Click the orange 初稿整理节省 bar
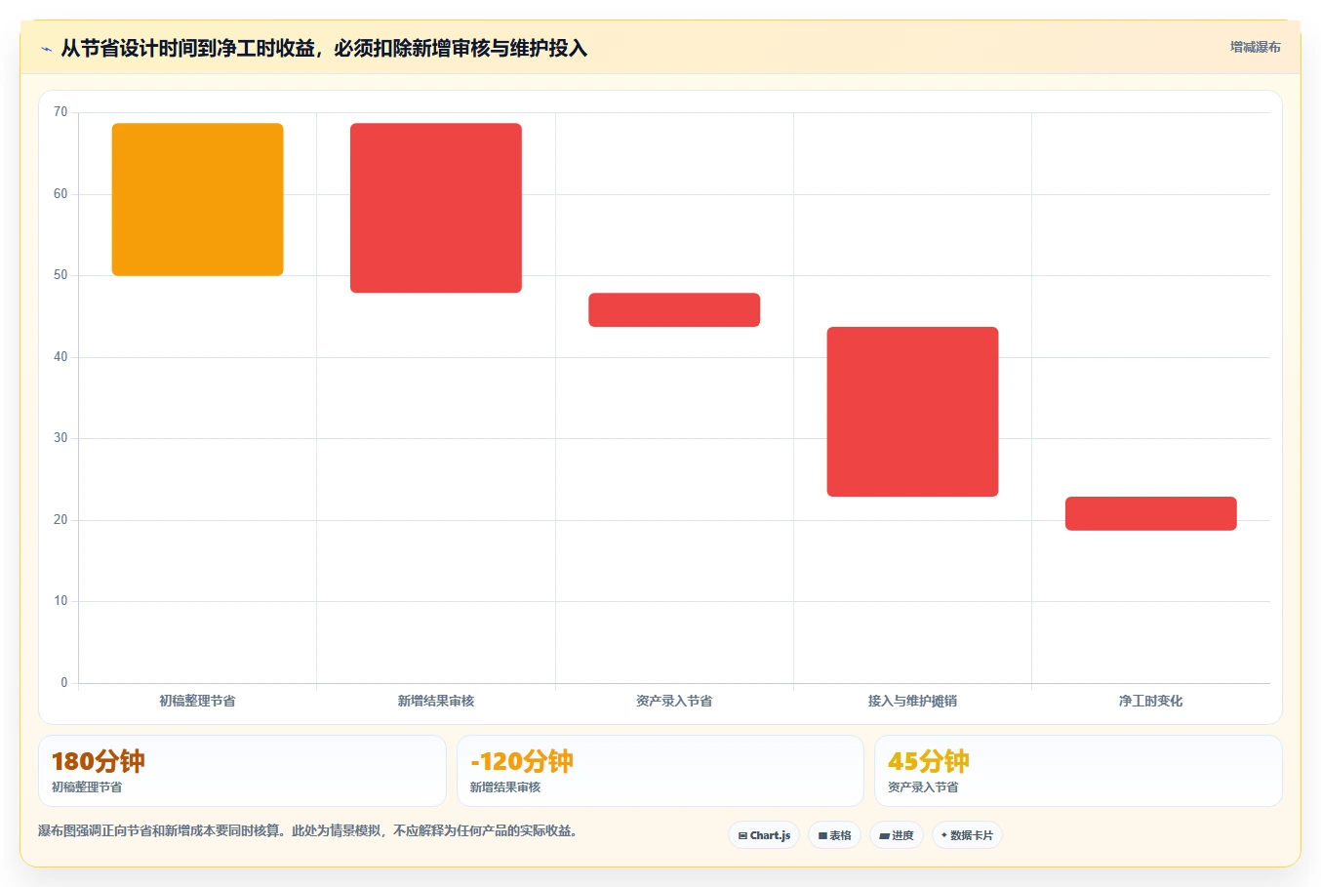1321x887 pixels. pyautogui.click(x=198, y=199)
